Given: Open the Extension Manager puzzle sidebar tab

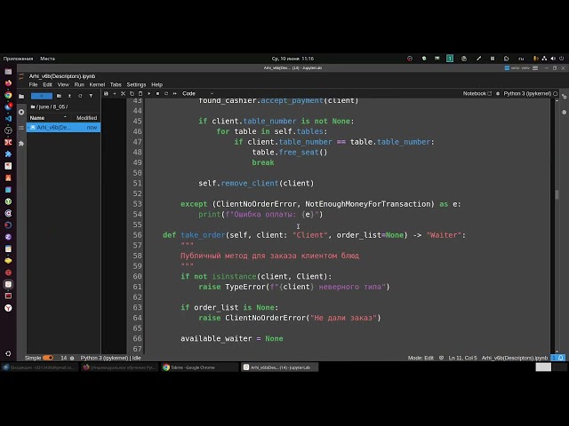Looking at the screenshot, I should click(21, 144).
